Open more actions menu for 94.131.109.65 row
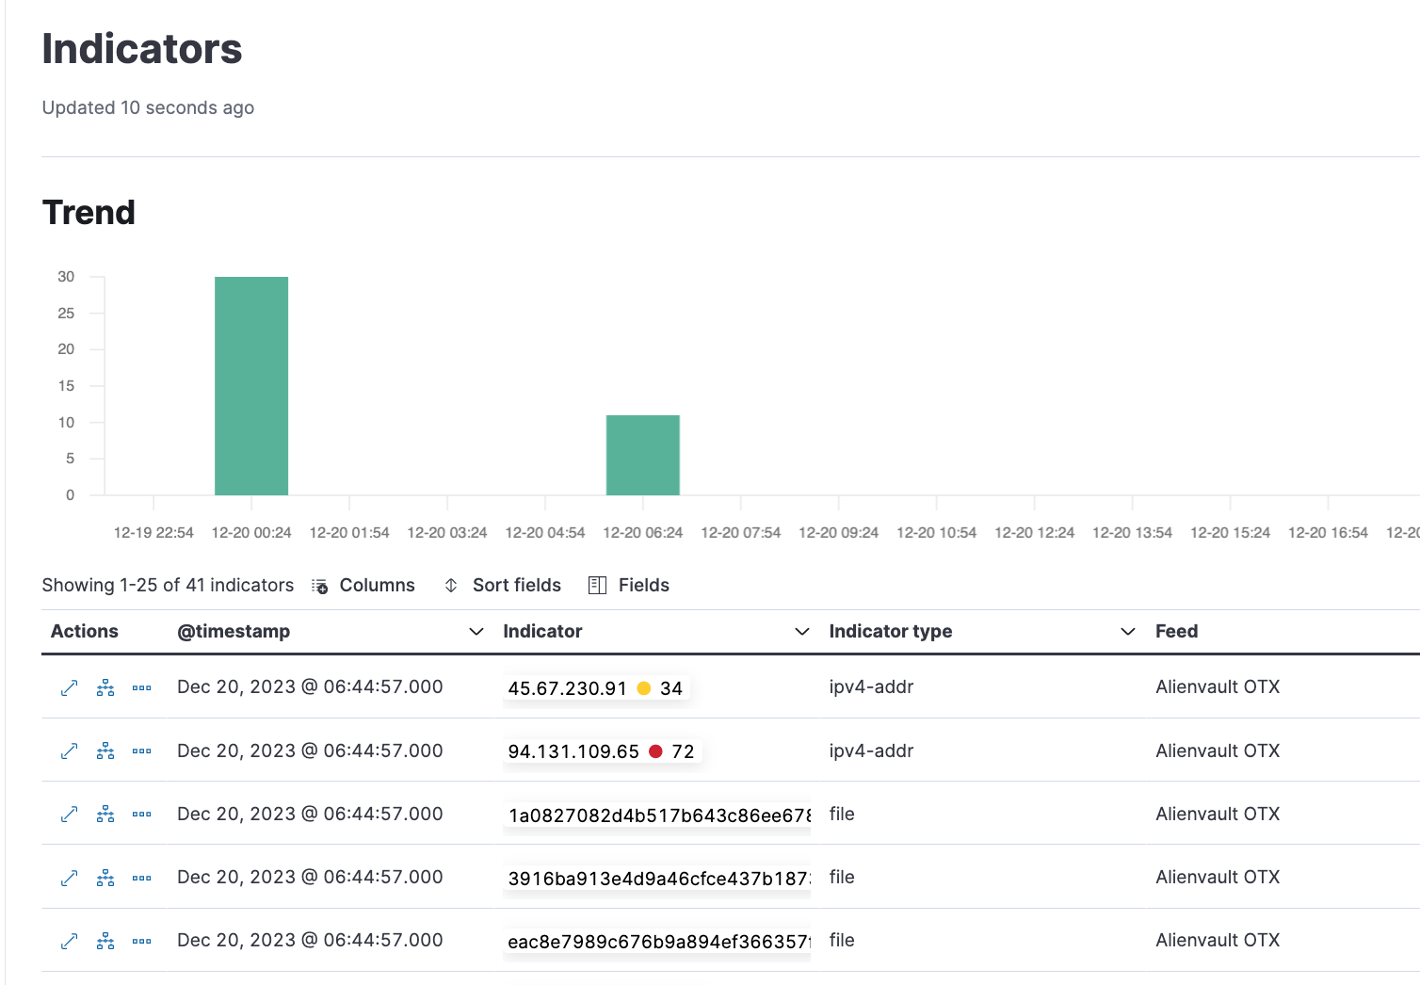The height and width of the screenshot is (985, 1420). 142,751
